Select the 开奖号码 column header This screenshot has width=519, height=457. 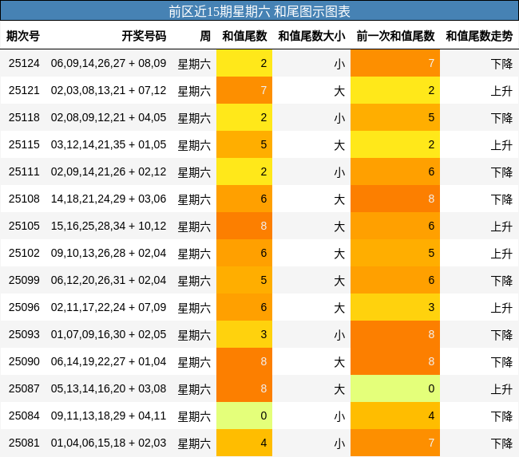(x=144, y=36)
